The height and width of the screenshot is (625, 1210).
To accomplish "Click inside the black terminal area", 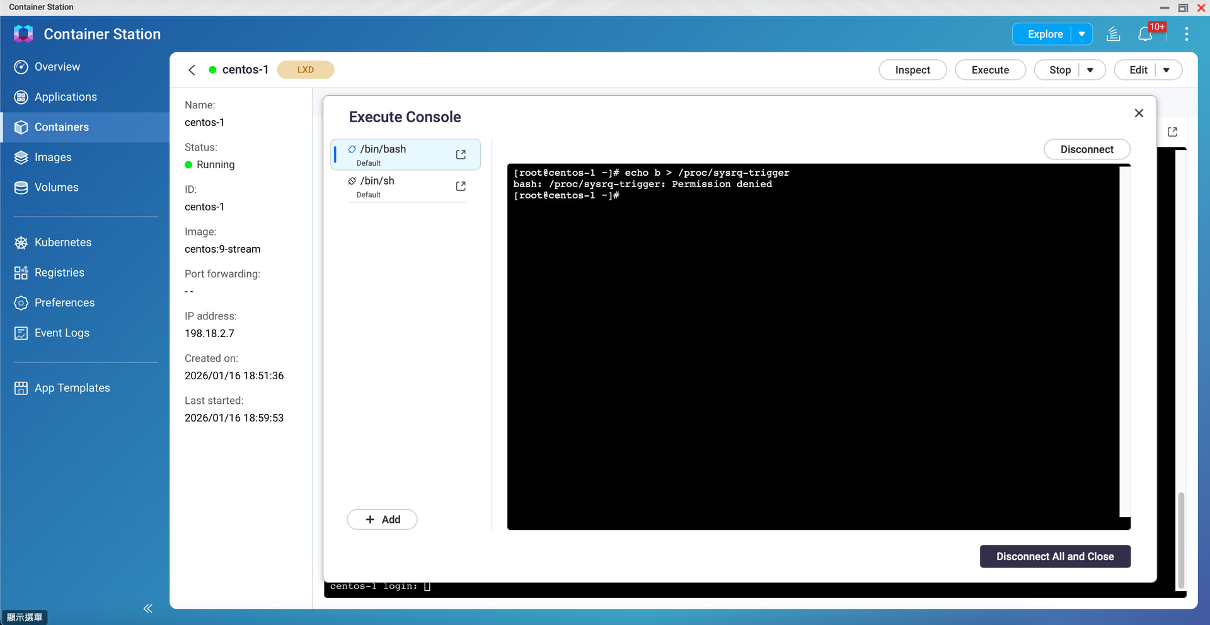I will tap(813, 347).
